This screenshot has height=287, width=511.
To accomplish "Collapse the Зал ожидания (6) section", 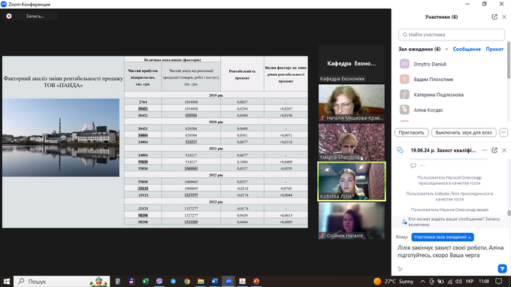I will pyautogui.click(x=446, y=49).
